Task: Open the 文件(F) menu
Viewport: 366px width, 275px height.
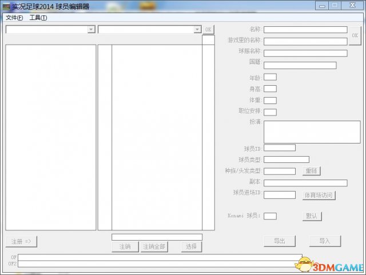Action: tap(14, 18)
